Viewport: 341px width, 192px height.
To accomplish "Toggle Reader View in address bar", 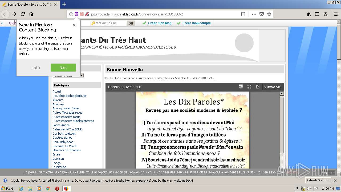I will pos(243,14).
